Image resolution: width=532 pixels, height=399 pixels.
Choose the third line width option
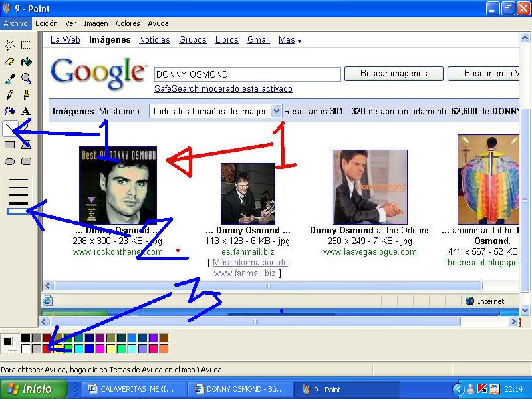(19, 195)
